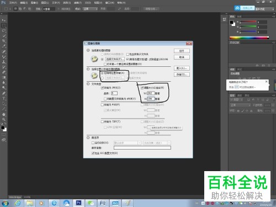
Task: Select the Gradient tool
Action: click(4, 77)
